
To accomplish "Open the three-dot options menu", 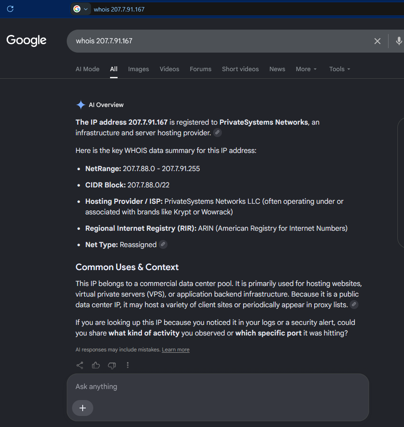I will click(128, 365).
